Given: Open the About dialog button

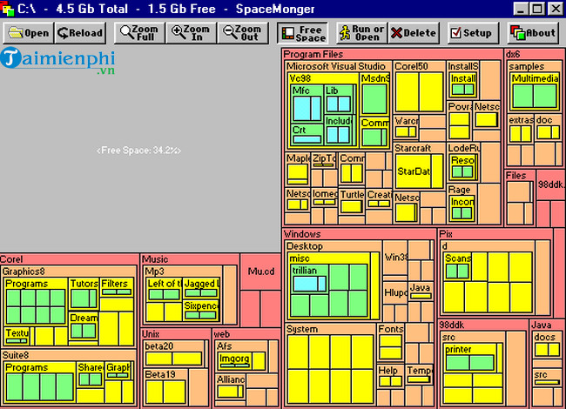Looking at the screenshot, I should tap(532, 33).
